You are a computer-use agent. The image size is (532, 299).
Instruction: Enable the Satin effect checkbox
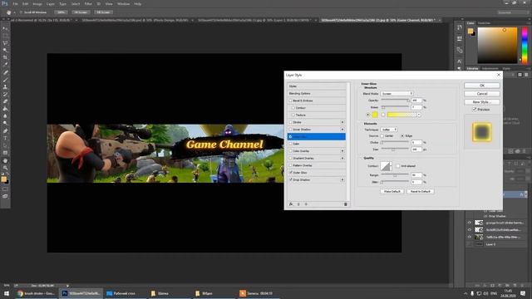pyautogui.click(x=290, y=144)
